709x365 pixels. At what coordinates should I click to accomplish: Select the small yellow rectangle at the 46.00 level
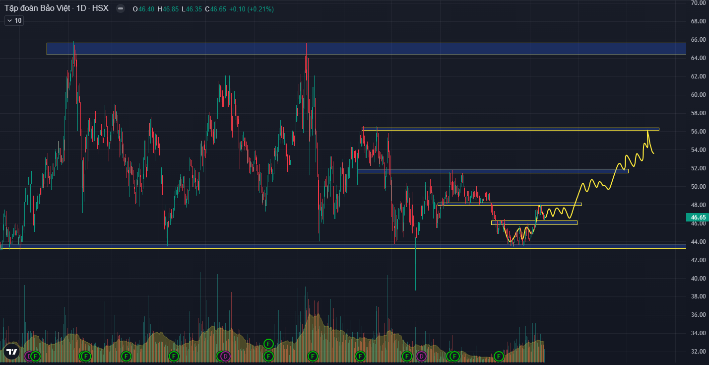pos(534,222)
